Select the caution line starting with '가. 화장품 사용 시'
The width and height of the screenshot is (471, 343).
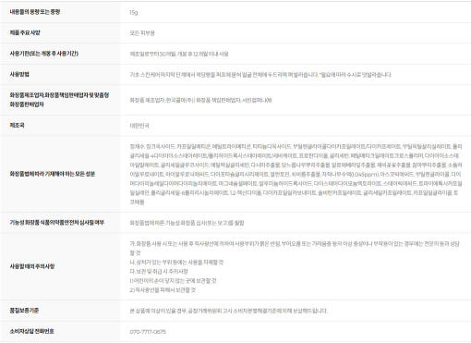(x=295, y=248)
